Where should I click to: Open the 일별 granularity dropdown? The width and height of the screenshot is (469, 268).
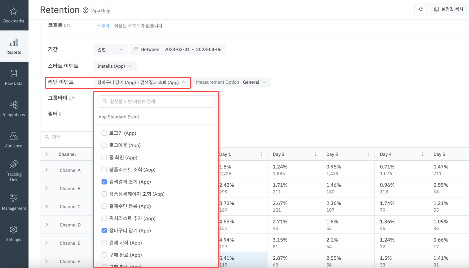[x=110, y=49]
